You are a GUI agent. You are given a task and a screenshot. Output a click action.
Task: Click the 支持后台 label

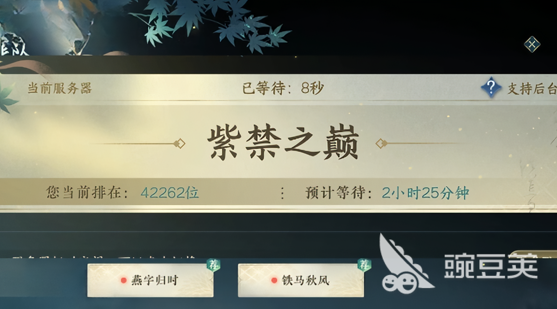531,88
